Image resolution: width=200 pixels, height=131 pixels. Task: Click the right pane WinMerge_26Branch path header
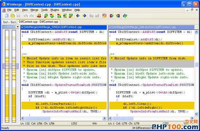click(x=151, y=27)
